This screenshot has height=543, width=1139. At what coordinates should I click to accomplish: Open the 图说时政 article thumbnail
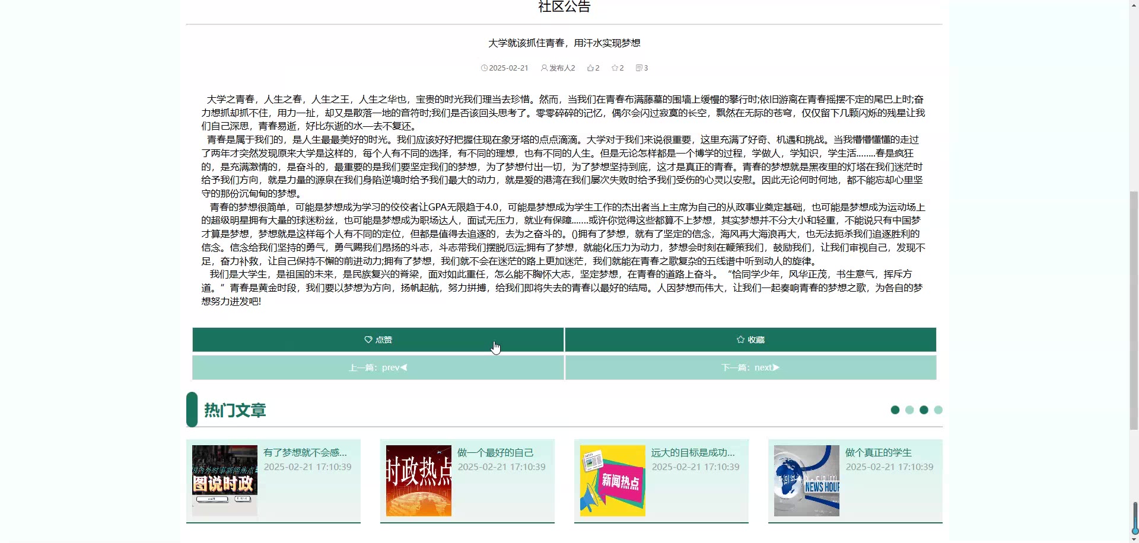click(225, 481)
